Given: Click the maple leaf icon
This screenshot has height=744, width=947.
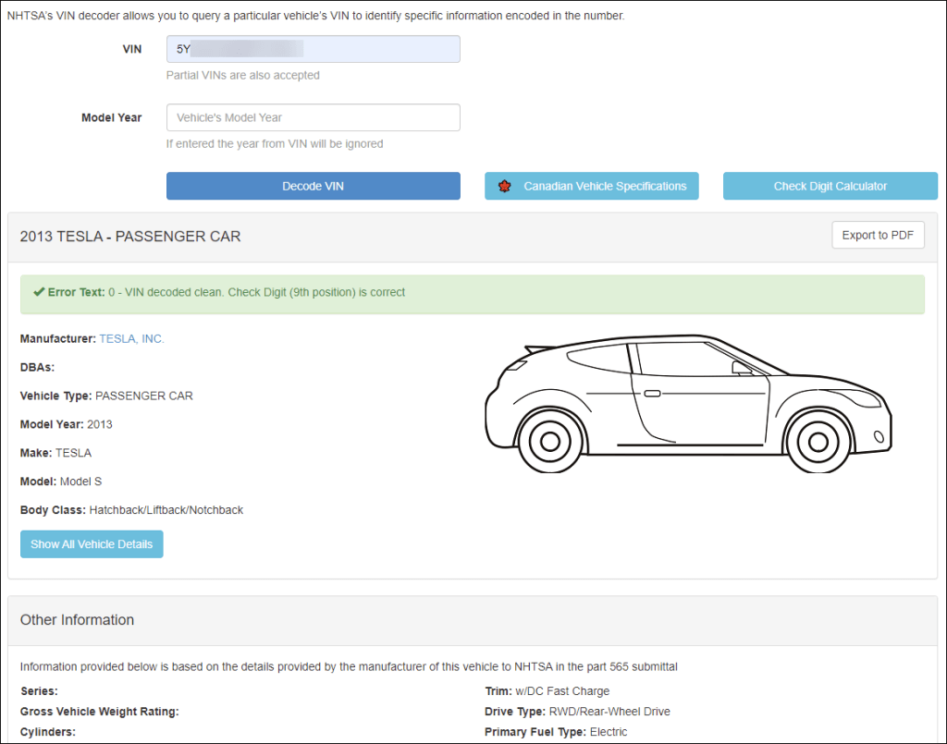Looking at the screenshot, I should pyautogui.click(x=505, y=186).
